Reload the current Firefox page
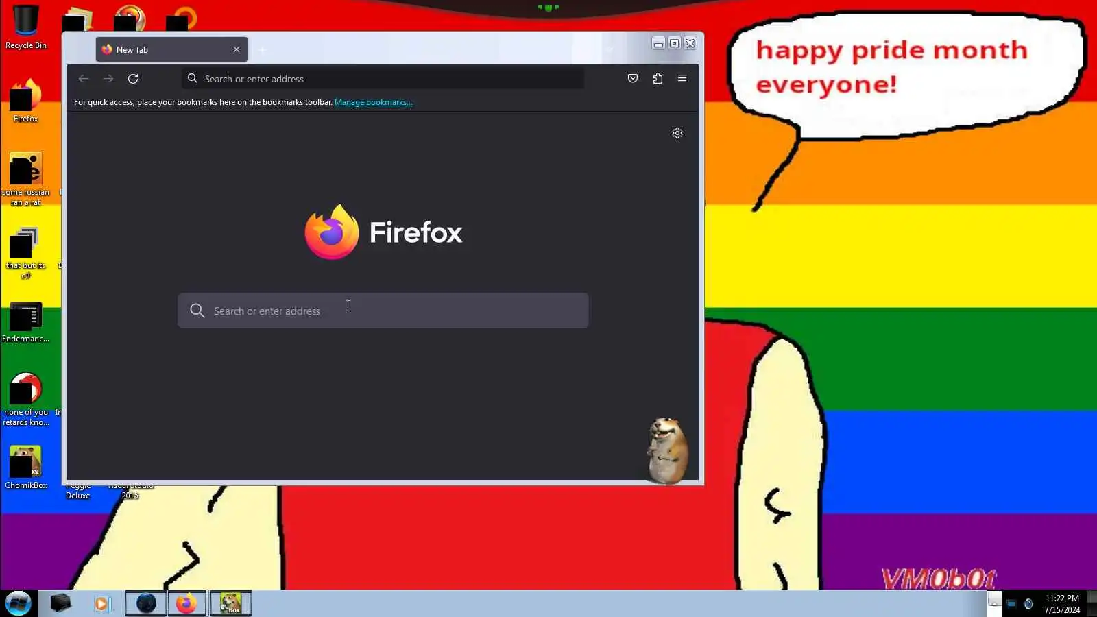The width and height of the screenshot is (1097, 617). tap(133, 79)
